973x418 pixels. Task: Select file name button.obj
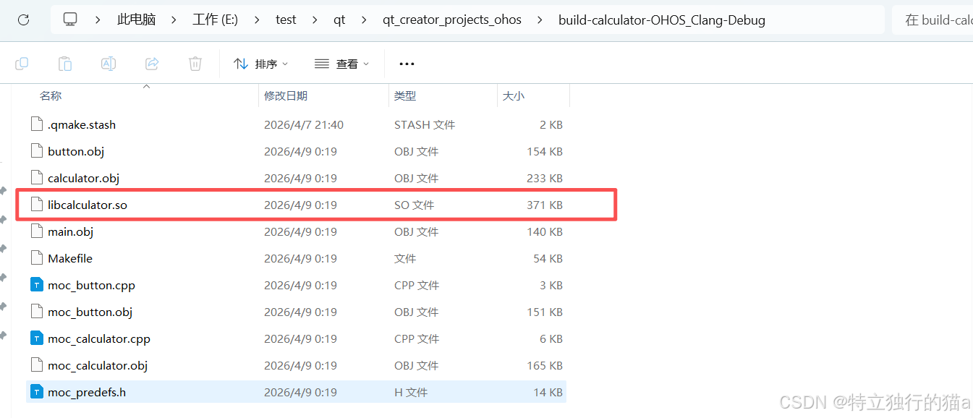point(76,151)
